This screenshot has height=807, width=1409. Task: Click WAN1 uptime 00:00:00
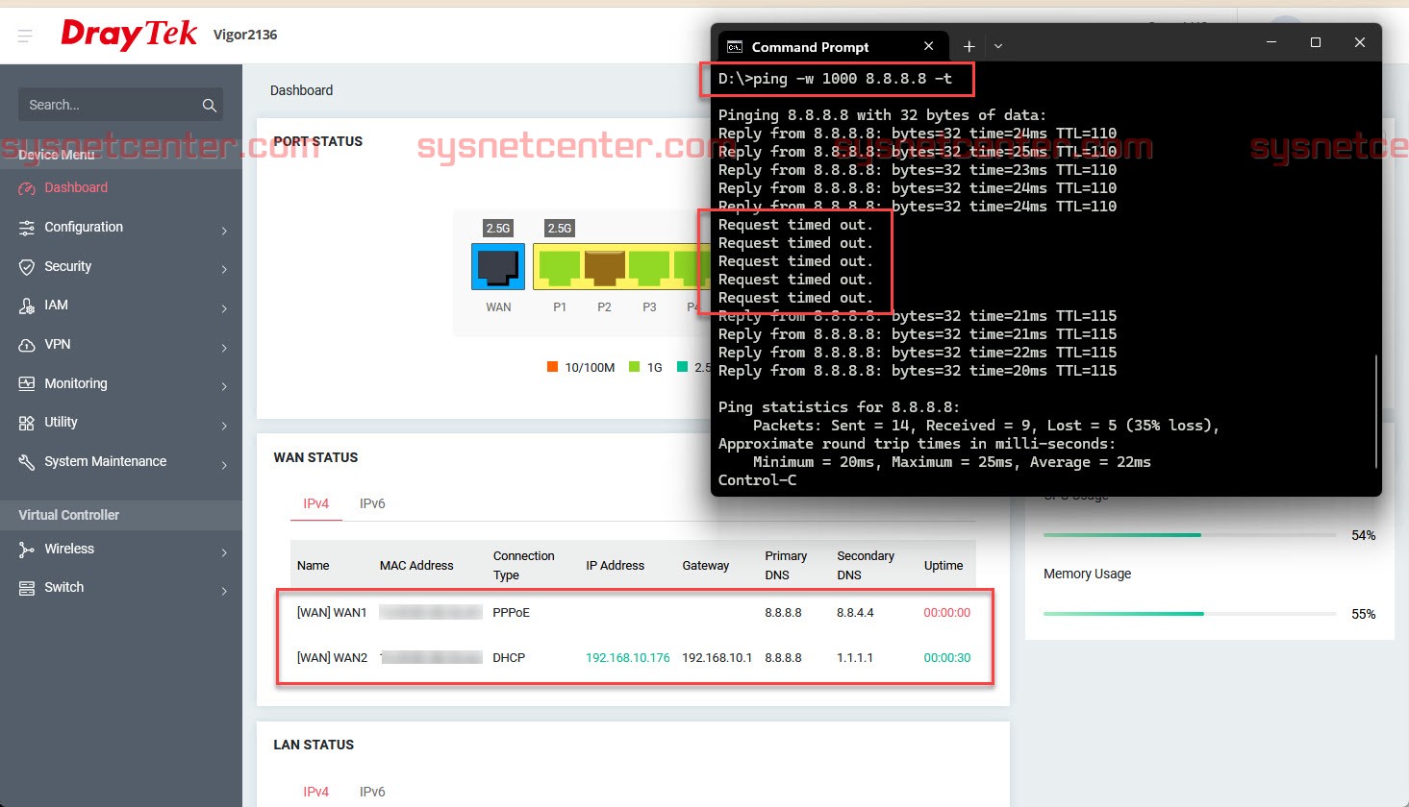947,612
